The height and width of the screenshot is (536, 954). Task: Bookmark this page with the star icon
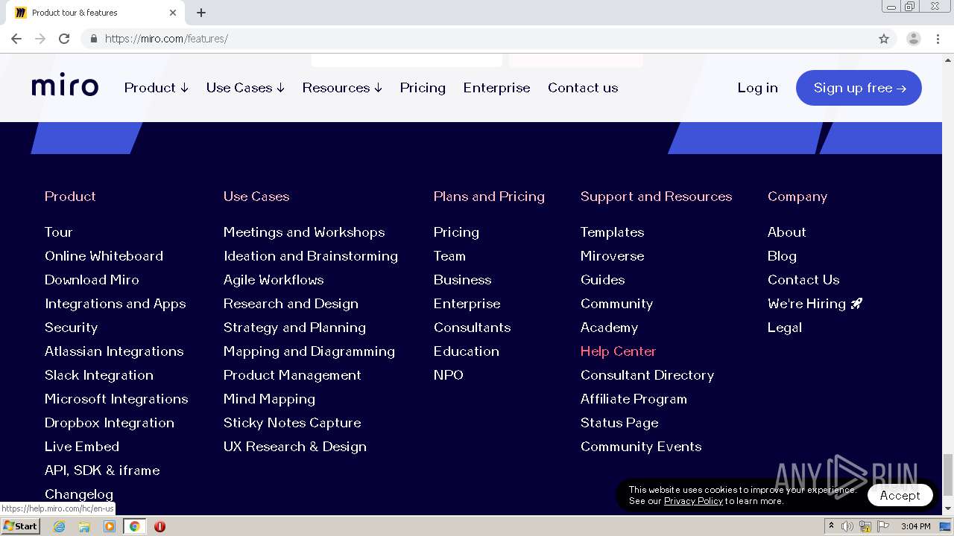pyautogui.click(x=884, y=39)
